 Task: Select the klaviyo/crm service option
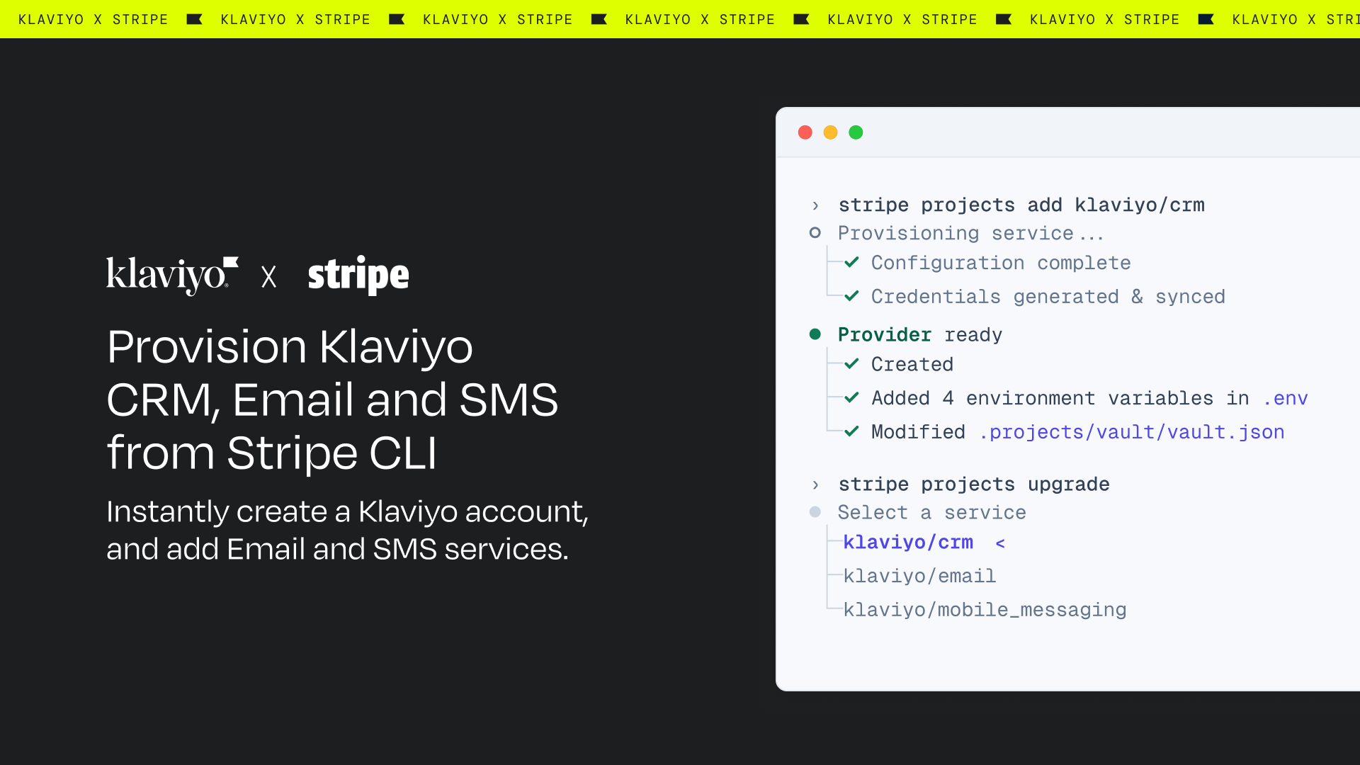tap(908, 543)
